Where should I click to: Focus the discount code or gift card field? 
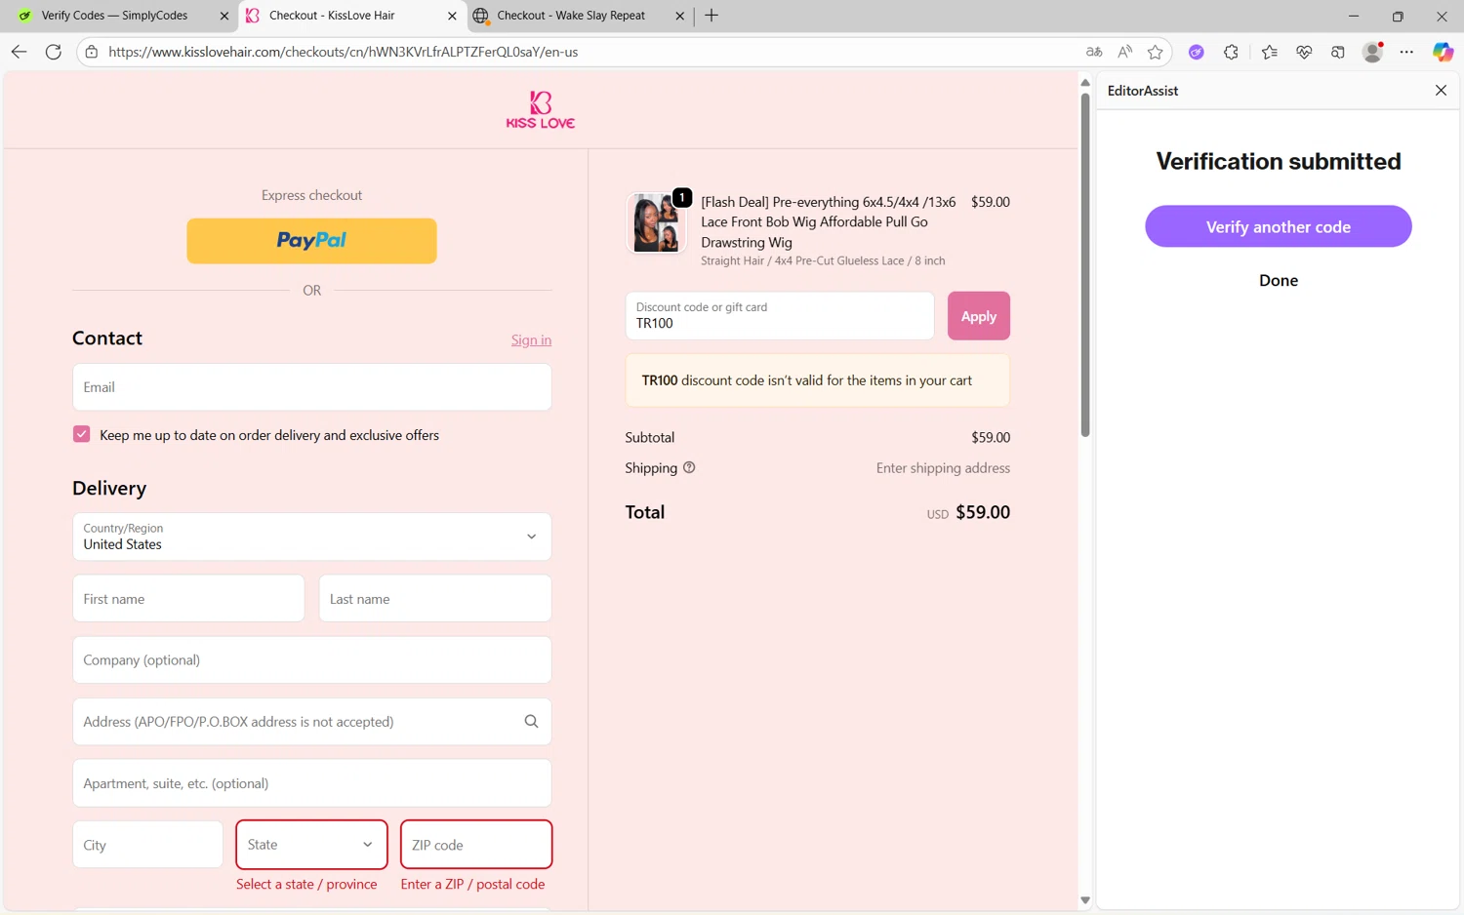point(780,316)
